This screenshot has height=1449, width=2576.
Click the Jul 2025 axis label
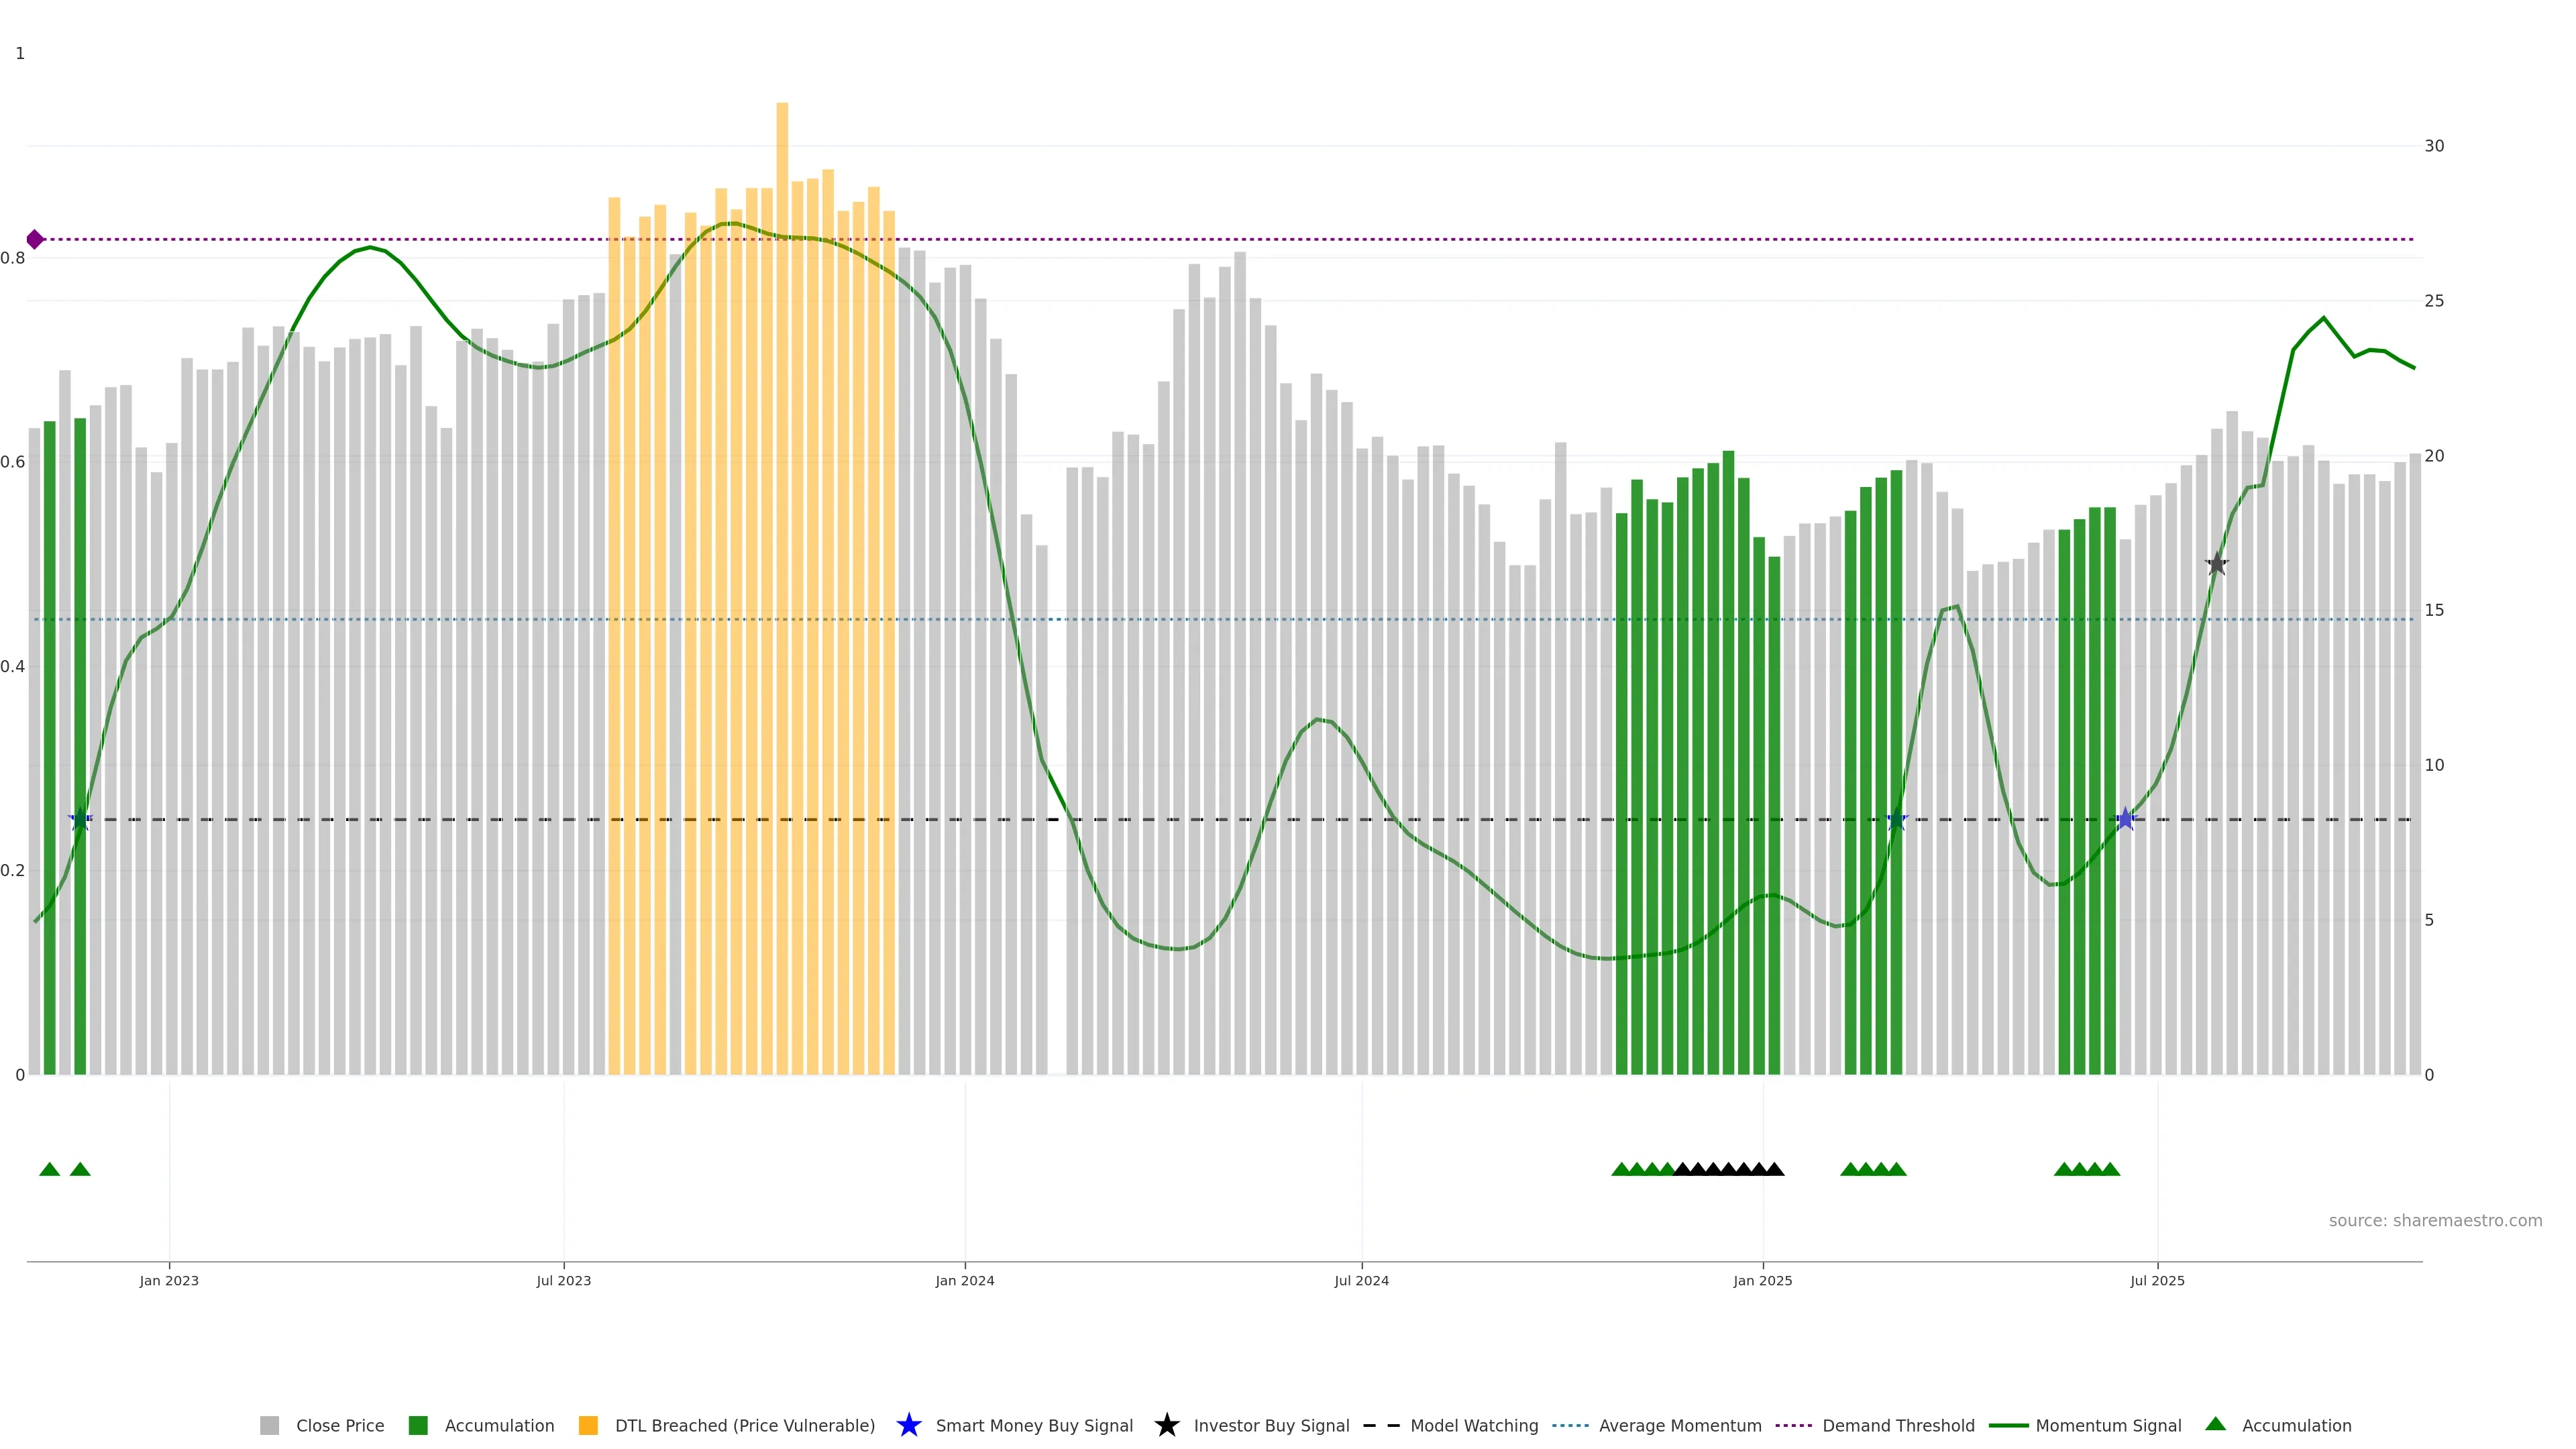[2157, 1280]
